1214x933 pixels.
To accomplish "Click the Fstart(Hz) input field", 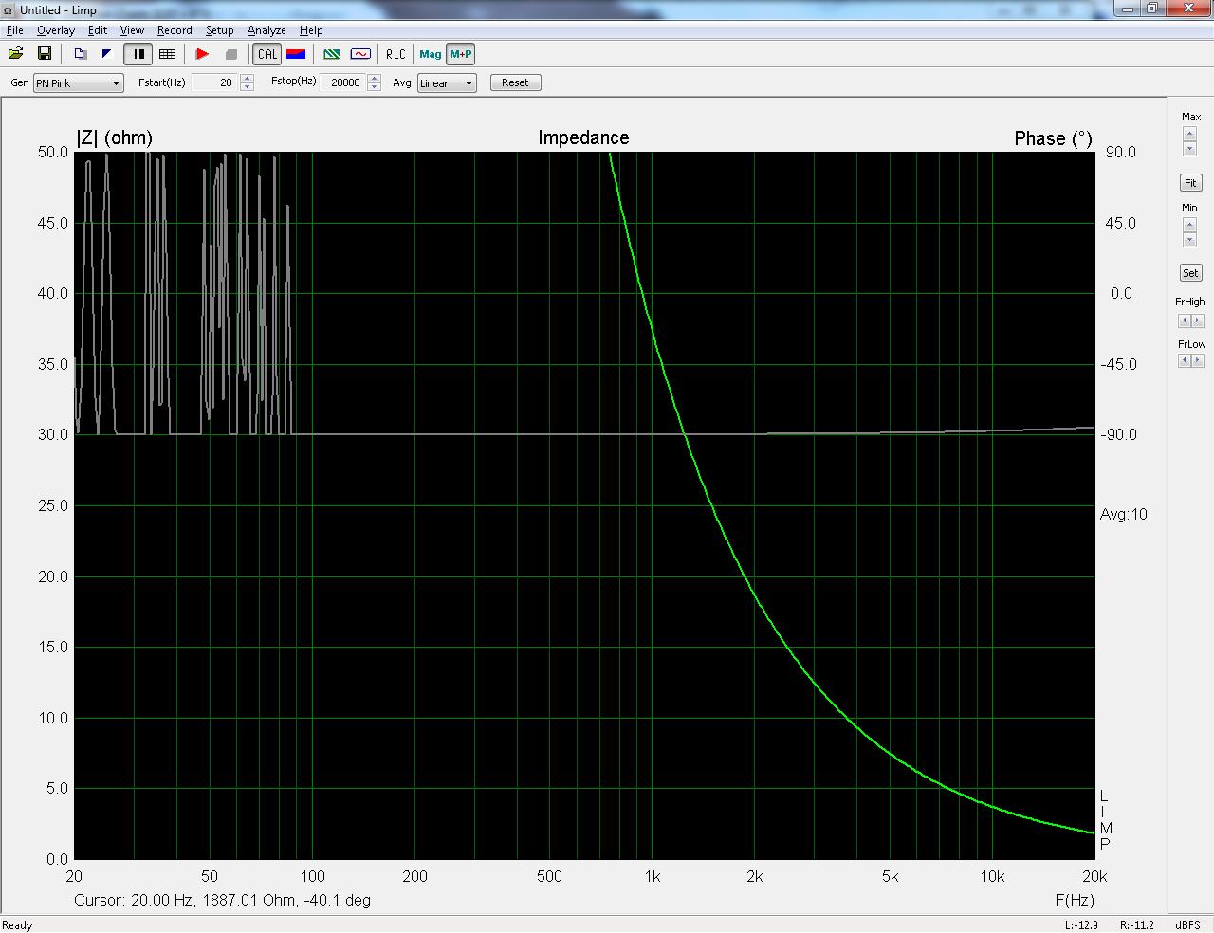I will [x=213, y=82].
